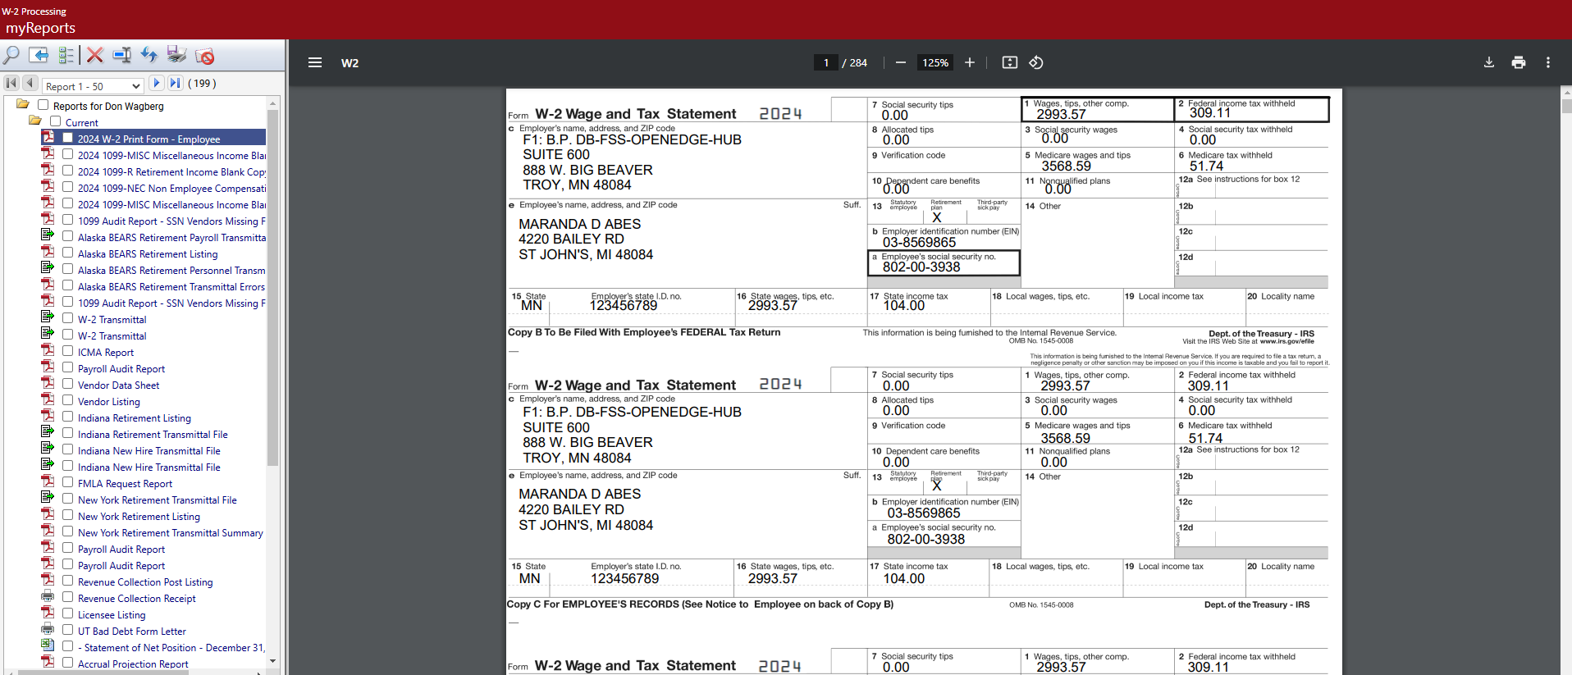
Task: Click PDF icon of 2024 W-2 Print Form
Action: tap(48, 138)
